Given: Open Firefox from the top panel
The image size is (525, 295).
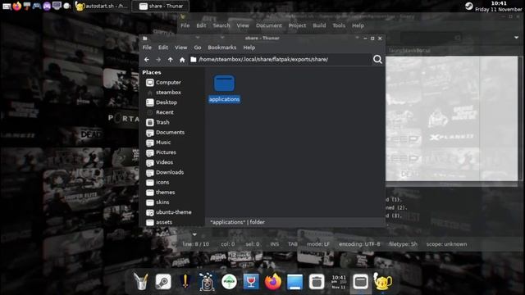Looking at the screenshot, I should click(x=17, y=6).
